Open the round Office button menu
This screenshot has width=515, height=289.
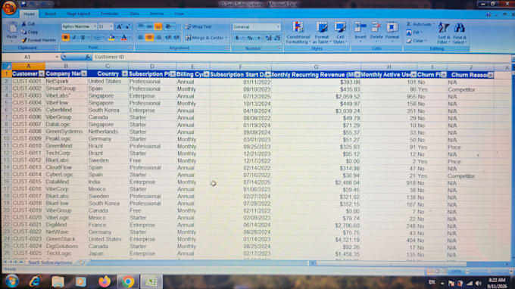[x=9, y=8]
